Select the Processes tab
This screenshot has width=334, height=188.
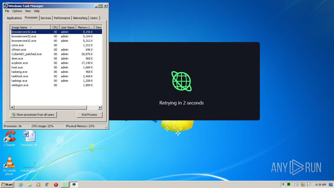(31, 17)
